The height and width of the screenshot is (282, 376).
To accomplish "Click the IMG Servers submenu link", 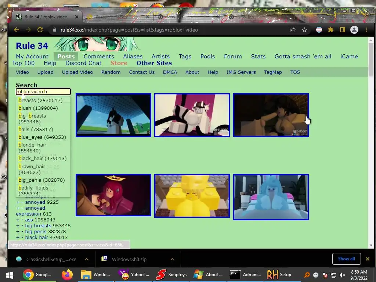I will [241, 72].
